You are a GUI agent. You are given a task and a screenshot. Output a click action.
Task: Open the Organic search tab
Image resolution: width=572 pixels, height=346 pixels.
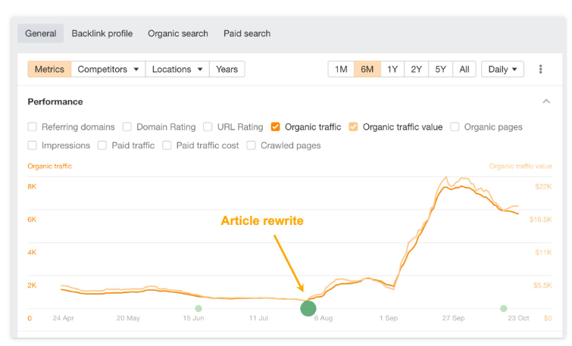[x=177, y=33]
